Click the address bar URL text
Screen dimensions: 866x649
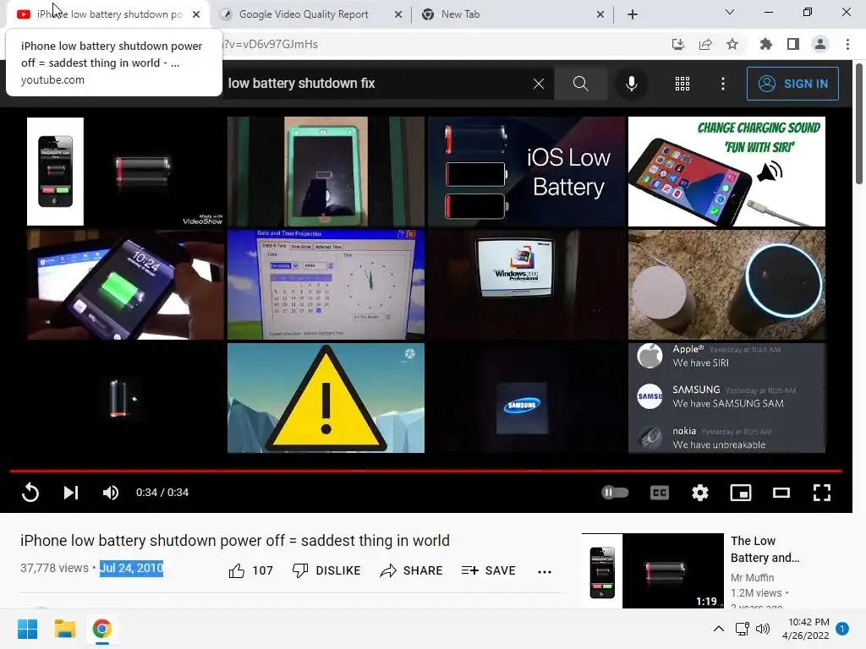pyautogui.click(x=270, y=44)
